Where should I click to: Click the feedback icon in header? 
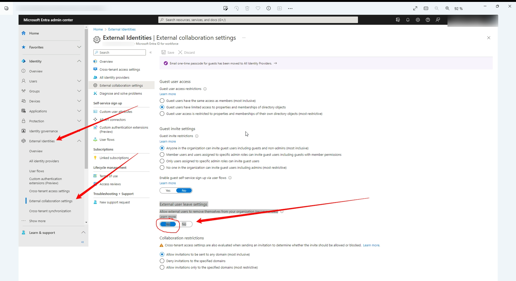click(438, 20)
